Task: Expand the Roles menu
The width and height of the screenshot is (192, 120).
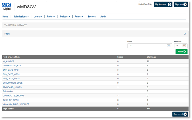Action: point(51,17)
